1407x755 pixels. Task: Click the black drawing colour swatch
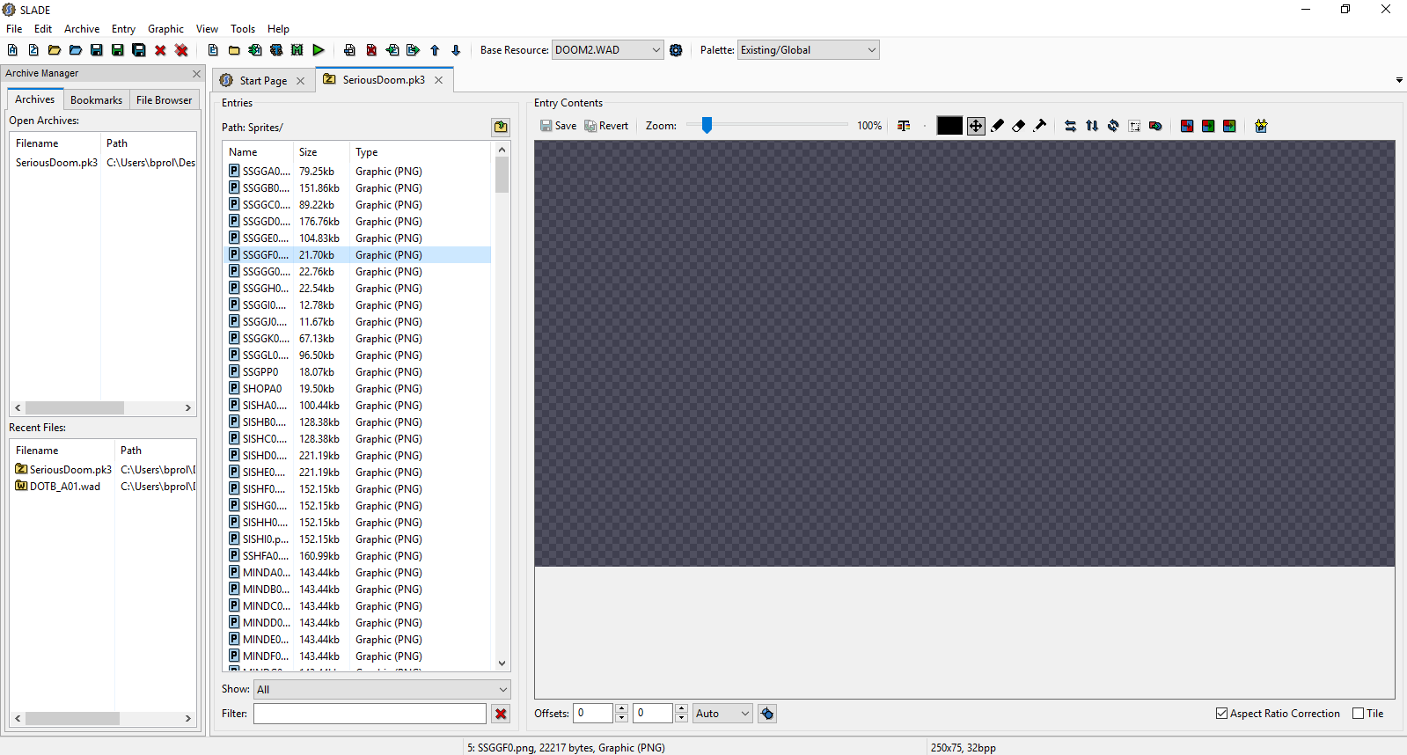949,126
